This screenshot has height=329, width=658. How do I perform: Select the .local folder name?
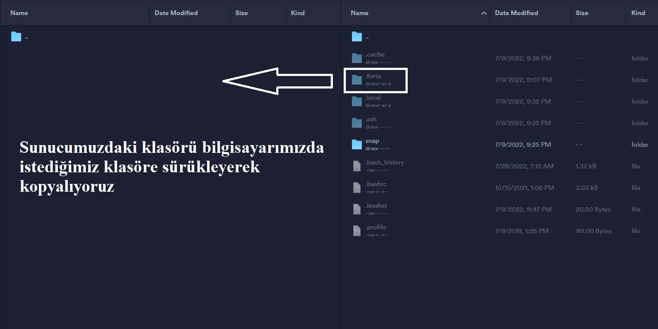pyautogui.click(x=373, y=98)
